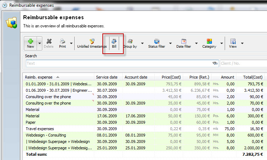Image resolution: width=267 pixels, height=160 pixels.
Task: Open the Group by option
Action: point(130,43)
